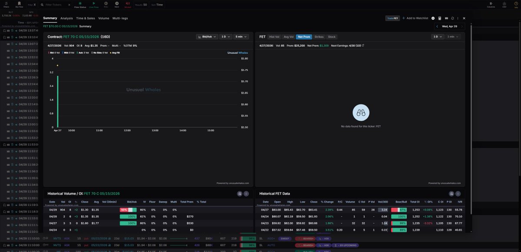Select the Avg Vol chart toggle
Viewport: 521px width, 252px height.
click(288, 37)
